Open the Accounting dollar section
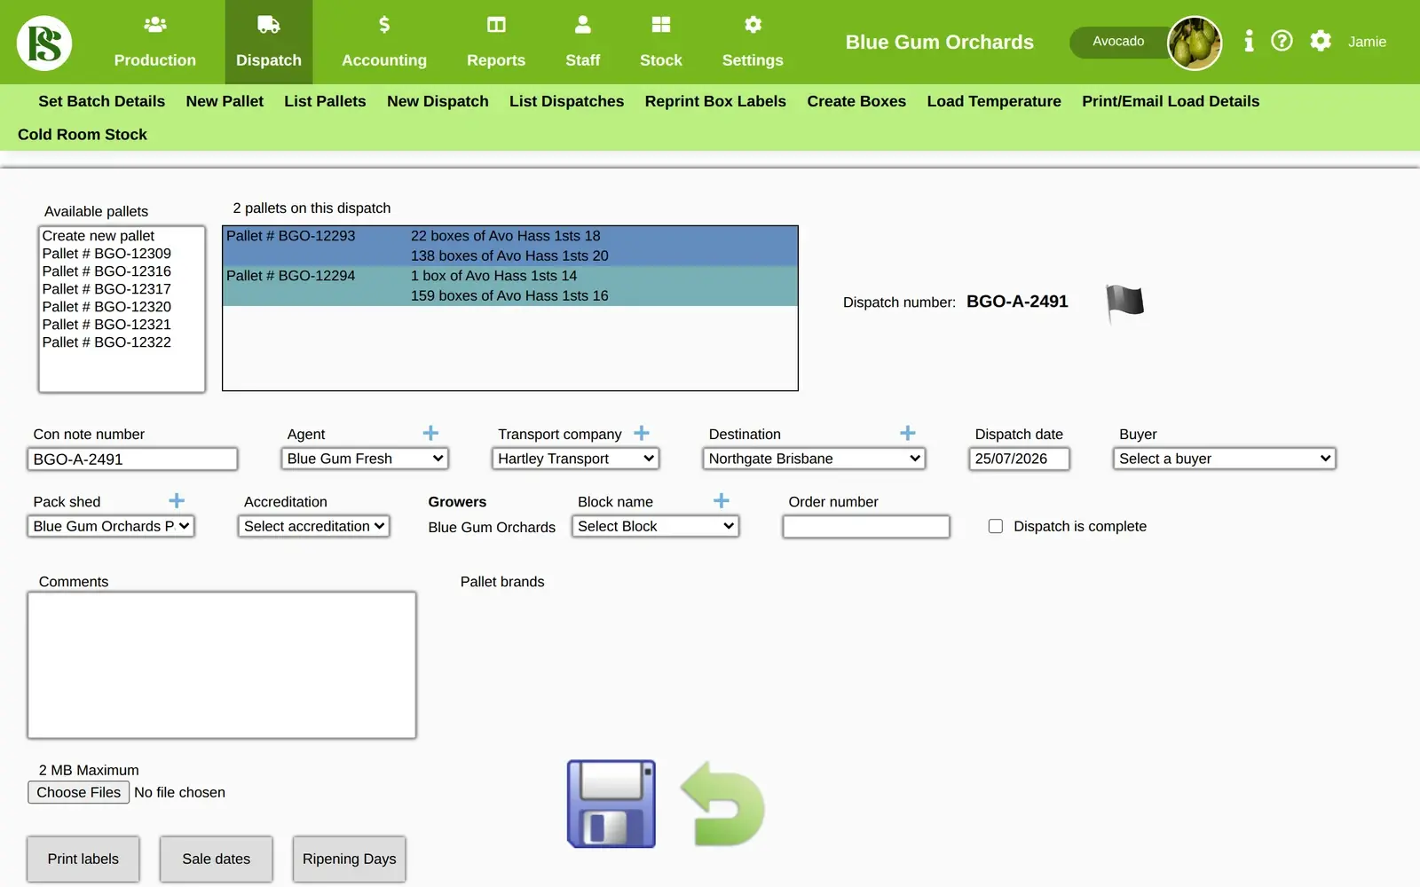Image resolution: width=1420 pixels, height=887 pixels. [384, 42]
